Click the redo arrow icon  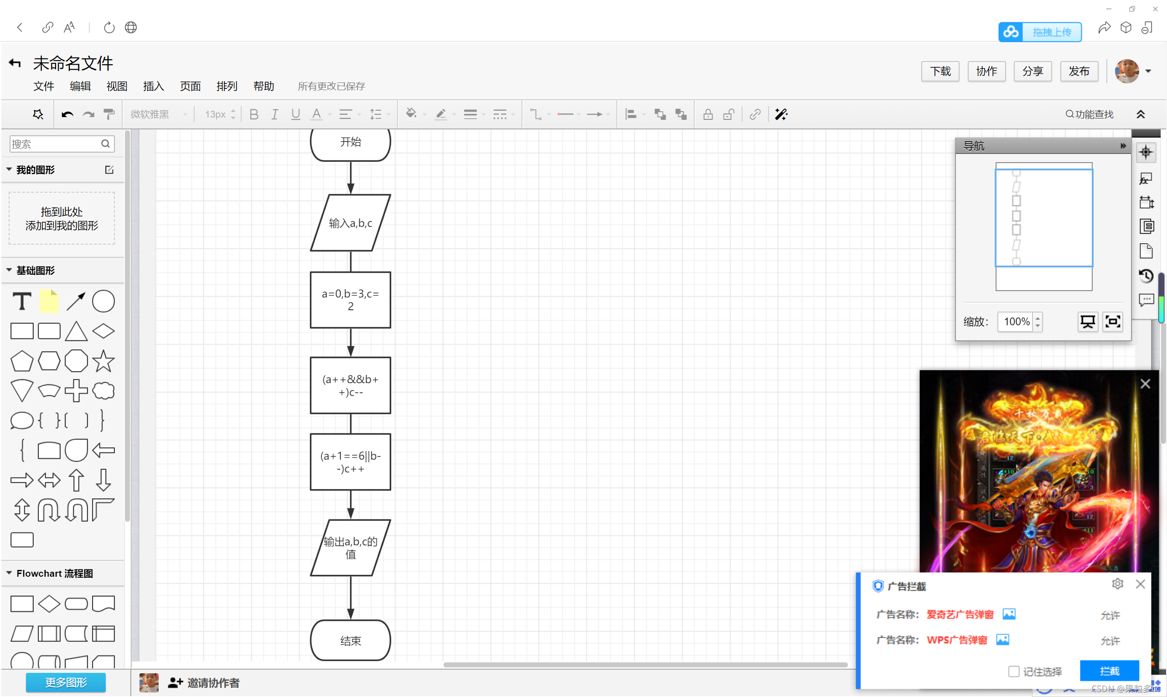[88, 114]
